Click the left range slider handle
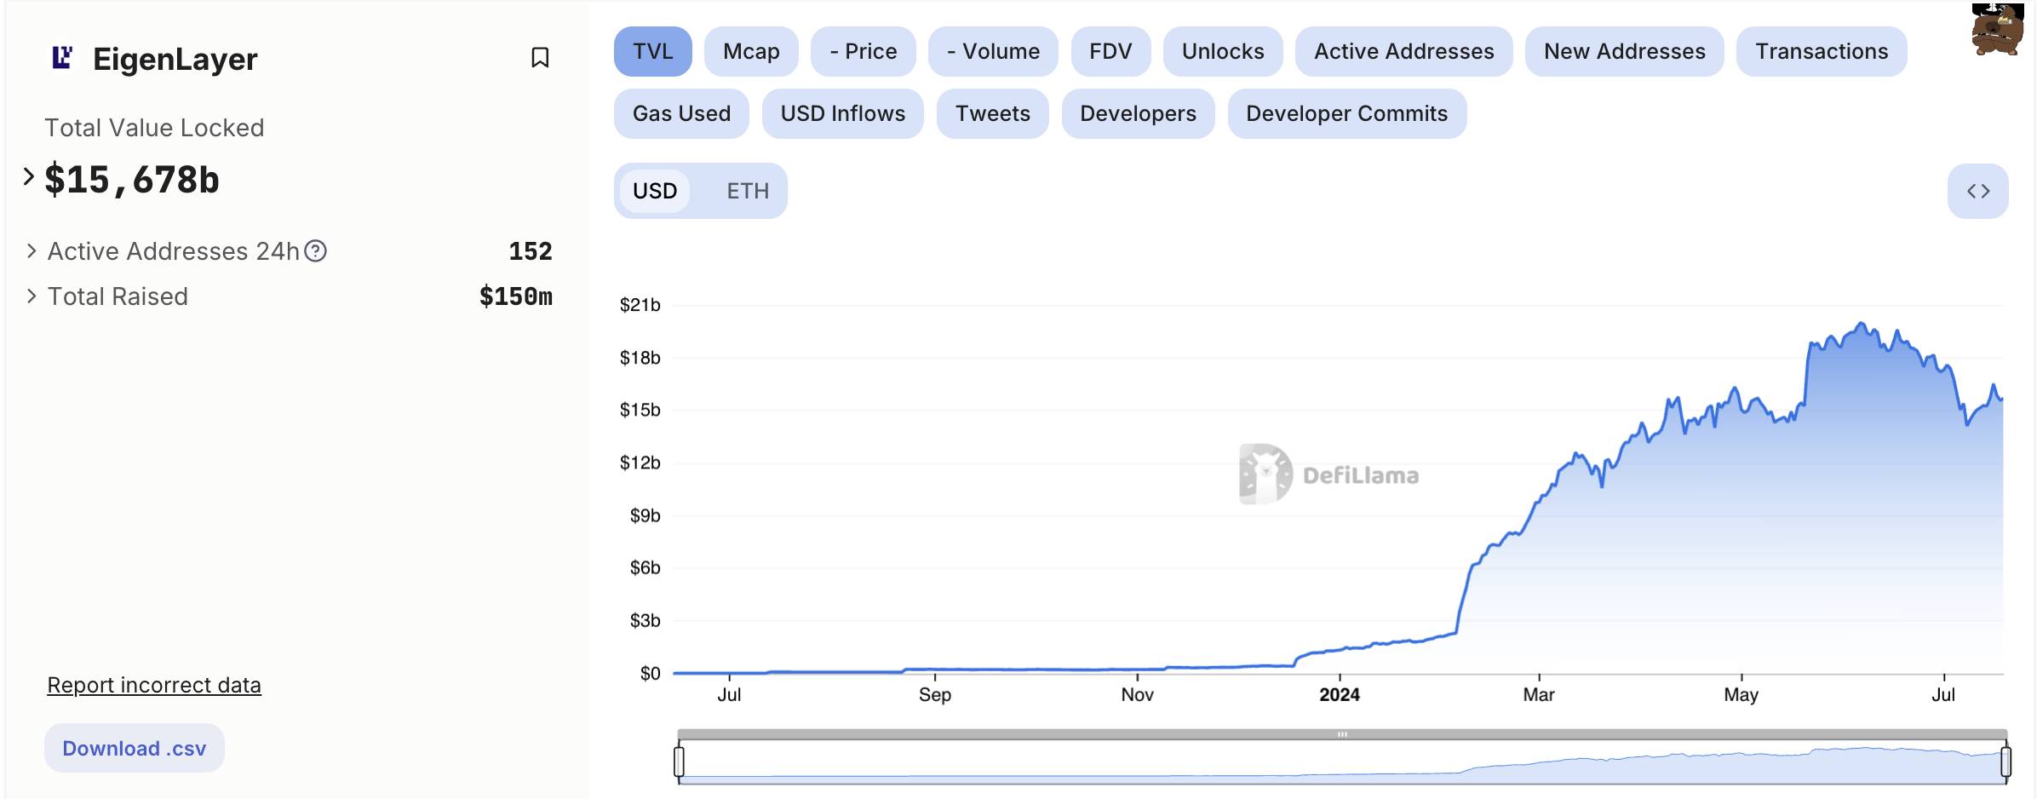 pos(679,761)
